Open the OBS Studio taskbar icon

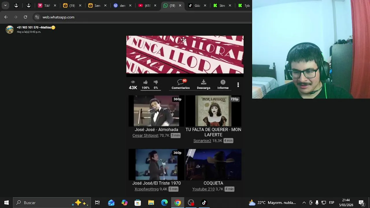click(191, 203)
